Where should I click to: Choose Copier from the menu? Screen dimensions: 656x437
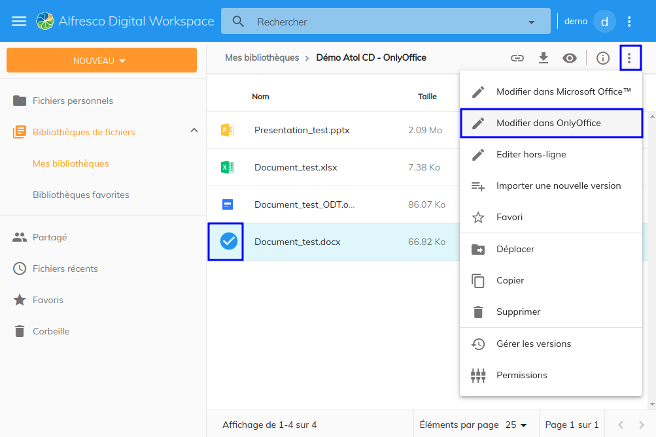[551, 280]
